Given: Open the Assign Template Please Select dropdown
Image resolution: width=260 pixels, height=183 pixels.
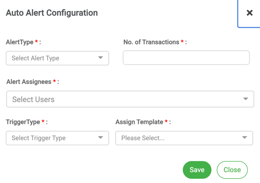Looking at the screenshot, I should [x=184, y=138].
